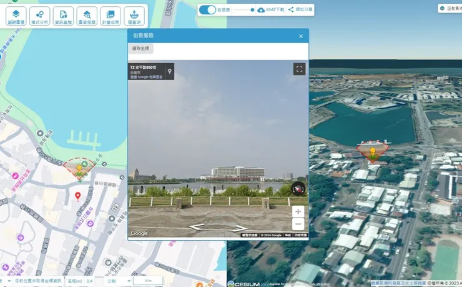Screen dimensions: 462x287
Task: Open the 公制 units dropdown
Action: (x=117, y=281)
